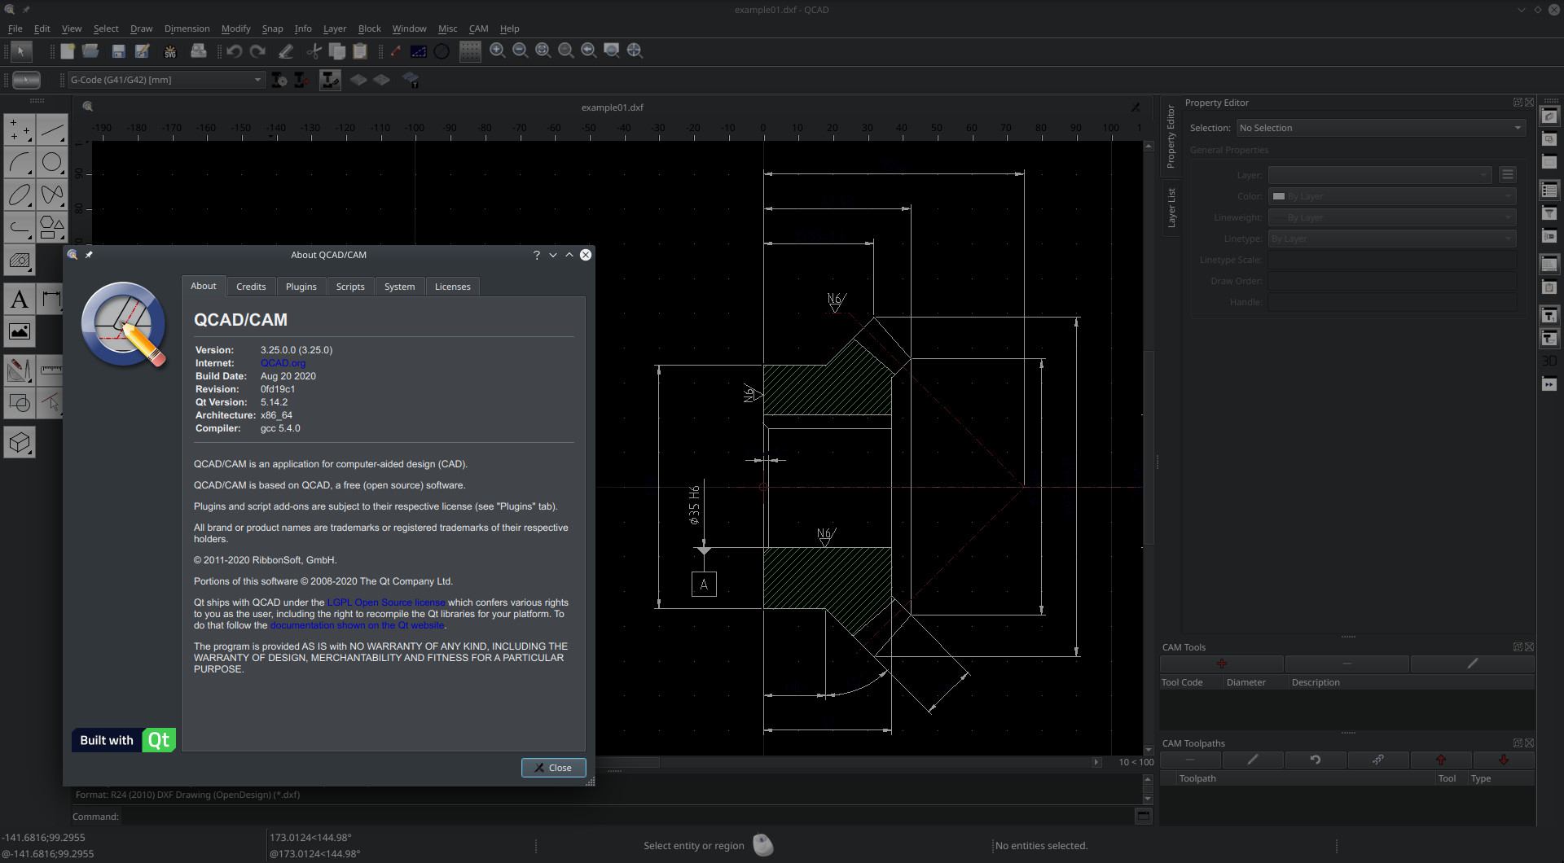Image resolution: width=1564 pixels, height=863 pixels.
Task: Expand the Selection dropdown in Property Editor
Action: [x=1380, y=128]
